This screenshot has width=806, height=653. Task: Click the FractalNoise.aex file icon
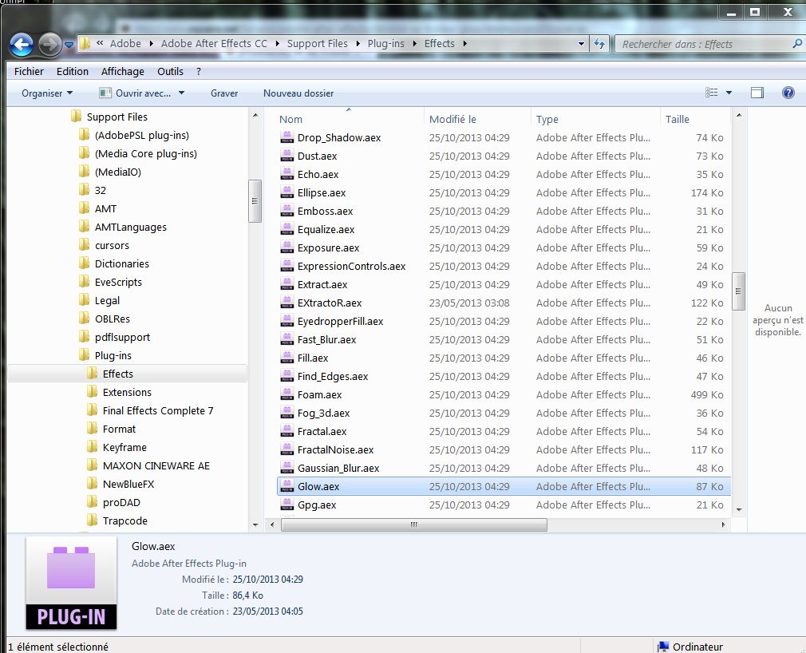click(287, 449)
